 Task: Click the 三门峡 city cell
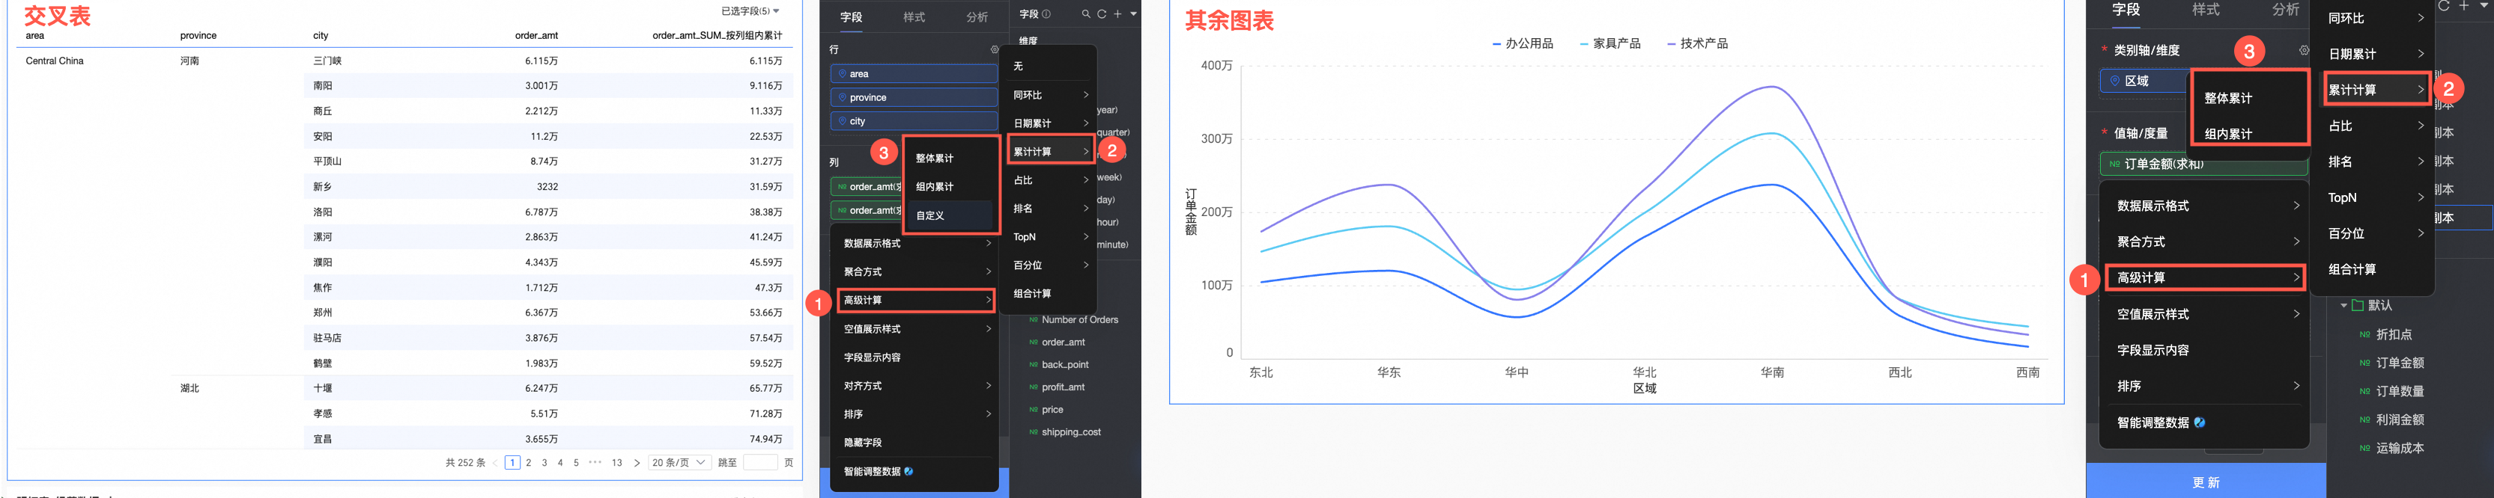[x=327, y=61]
